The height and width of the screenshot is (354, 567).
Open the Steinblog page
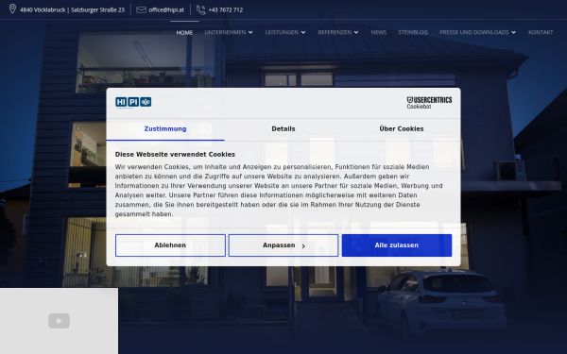coord(413,32)
